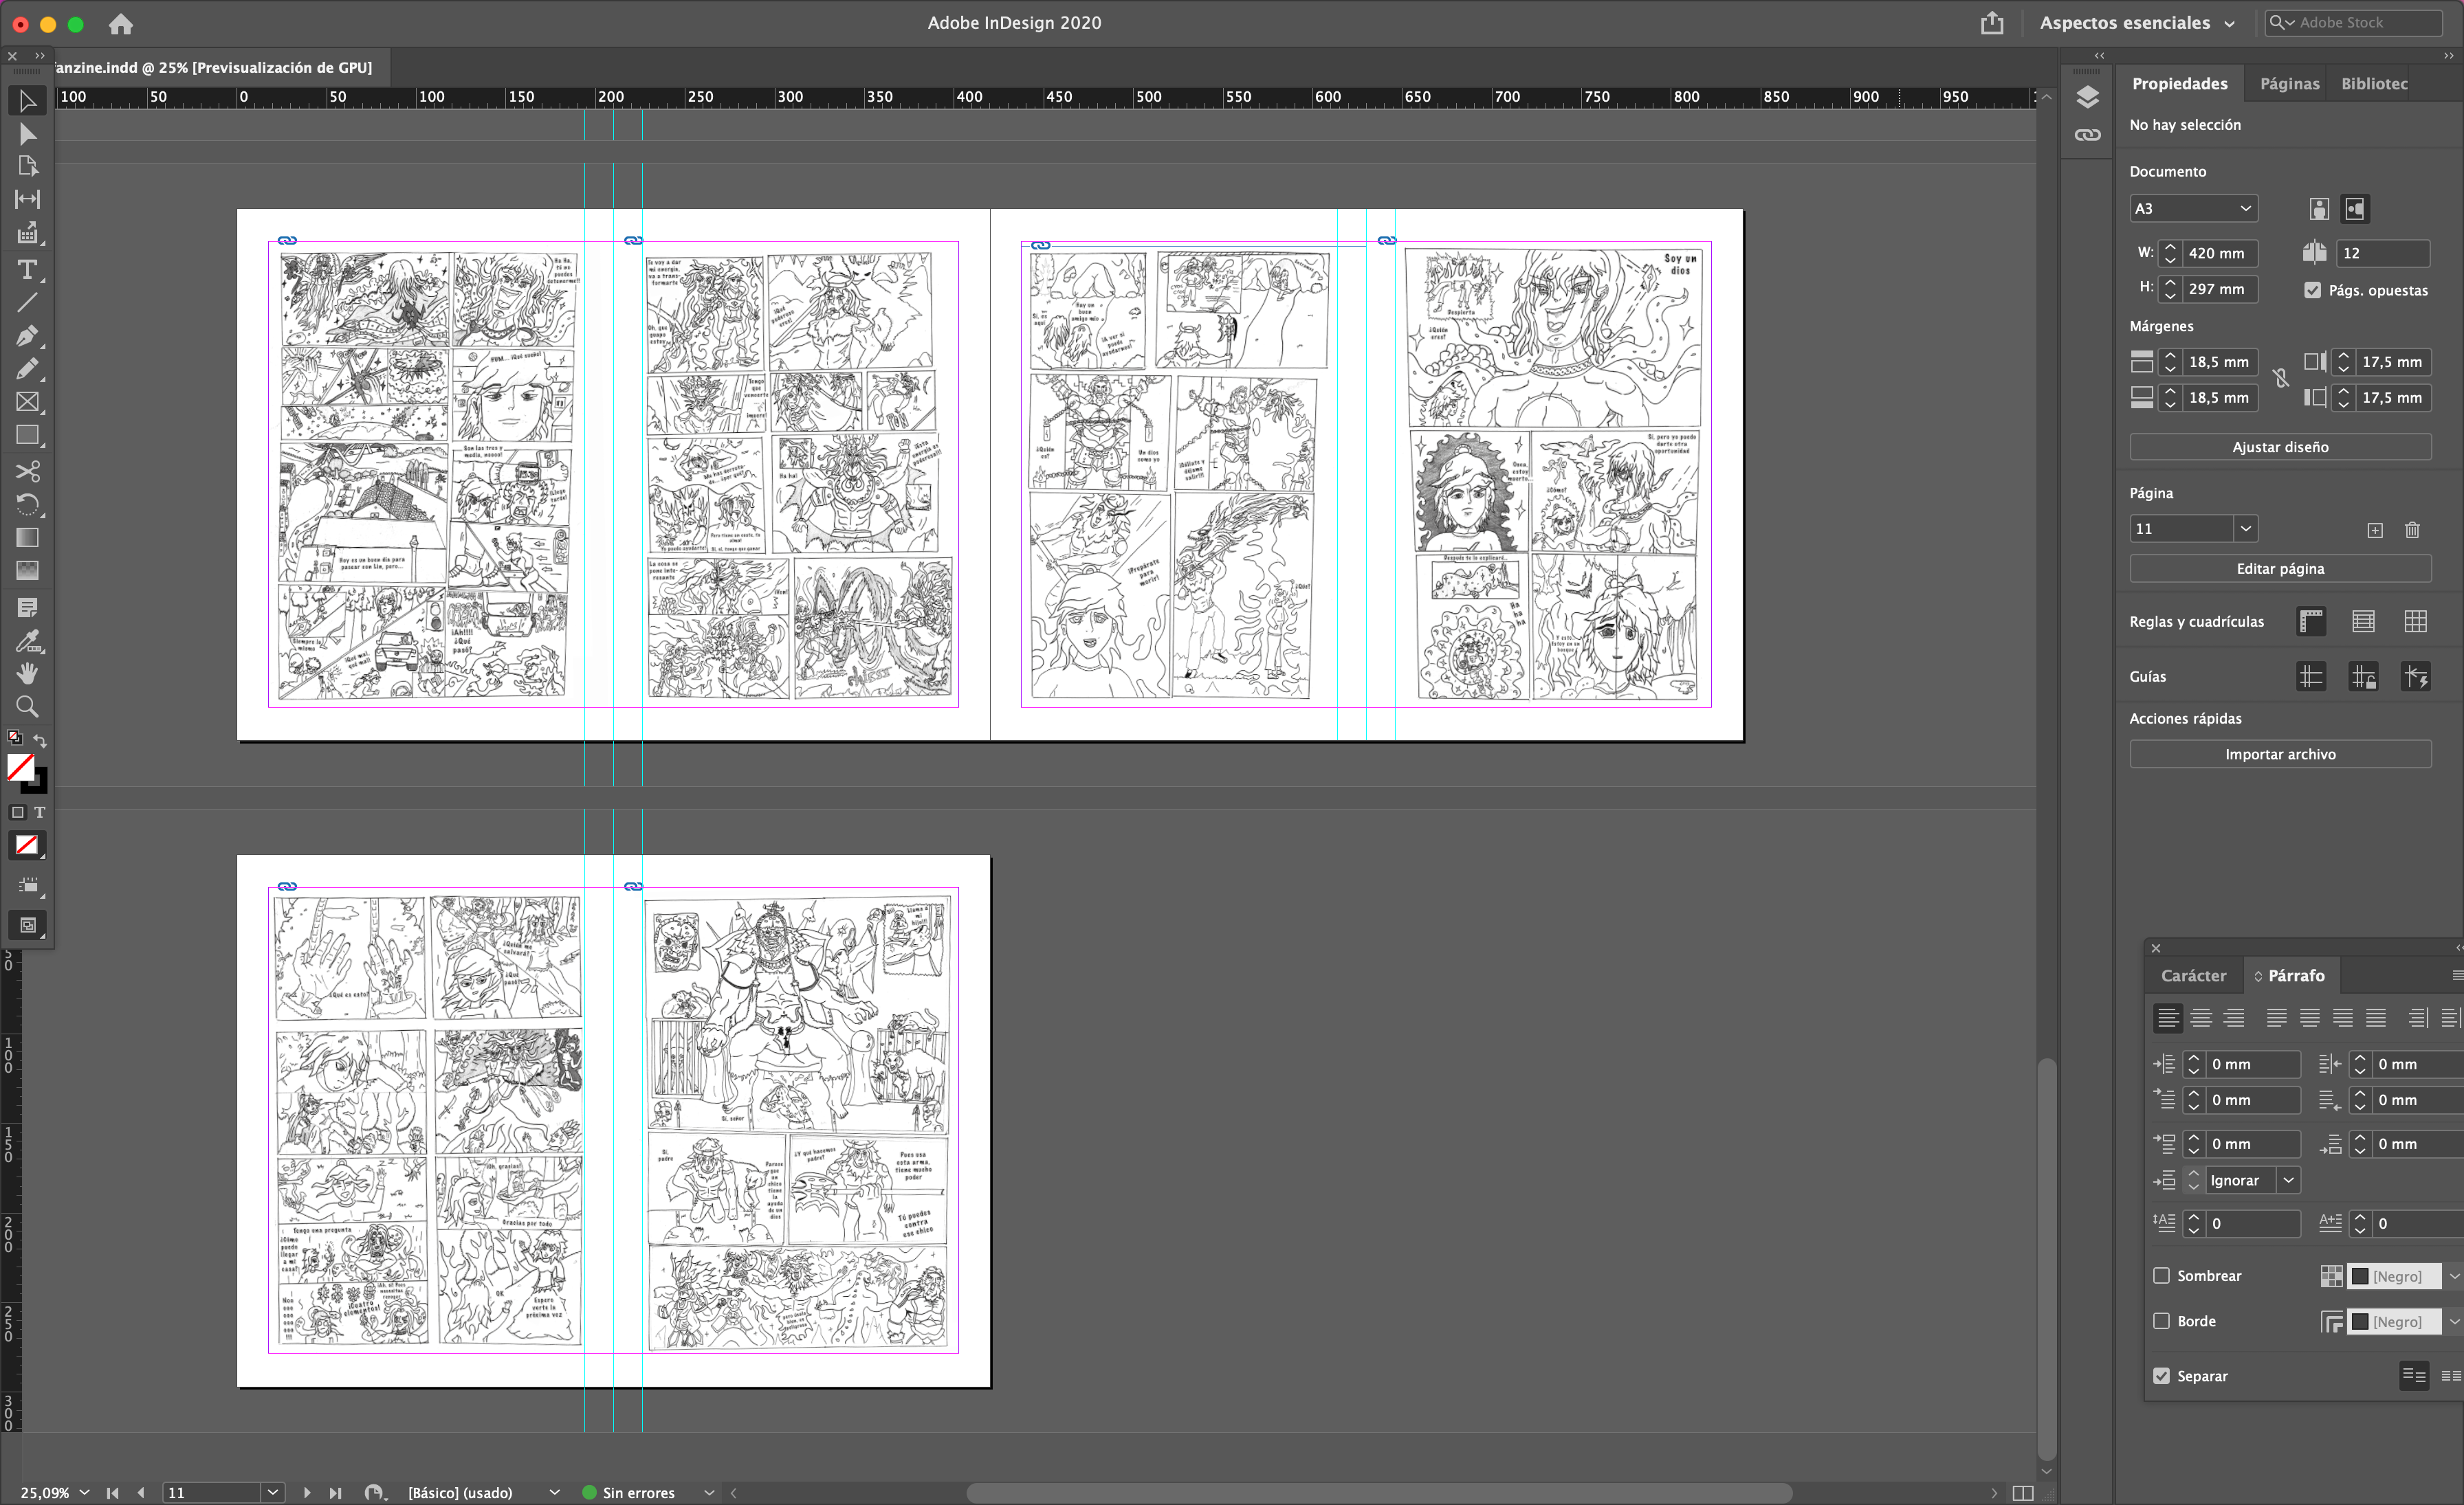Select the Note tool
This screenshot has height=1505, width=2464.
pos(27,607)
